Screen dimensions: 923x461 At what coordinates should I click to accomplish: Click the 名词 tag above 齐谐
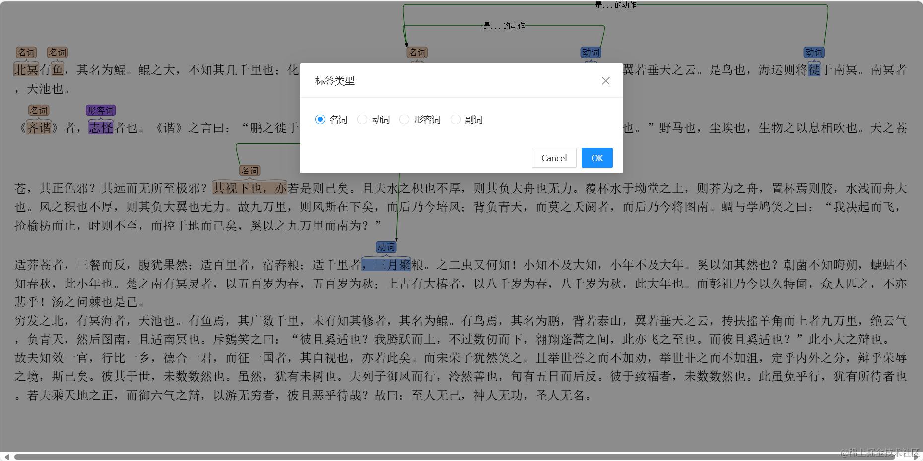click(x=39, y=110)
